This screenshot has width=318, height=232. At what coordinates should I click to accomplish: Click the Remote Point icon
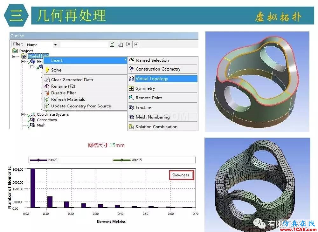click(x=131, y=98)
